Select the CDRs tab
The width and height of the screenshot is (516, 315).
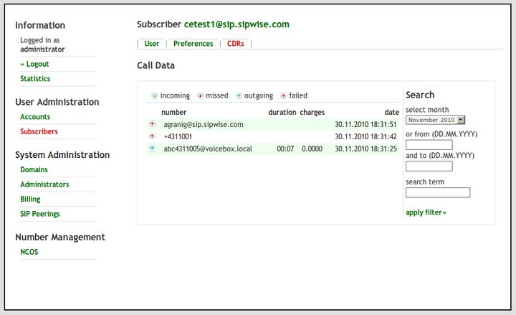point(235,44)
